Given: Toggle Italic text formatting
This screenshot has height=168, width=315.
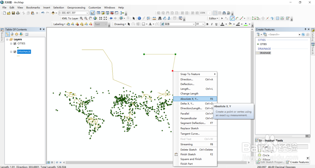Looking at the screenshot, I should tap(212, 24).
